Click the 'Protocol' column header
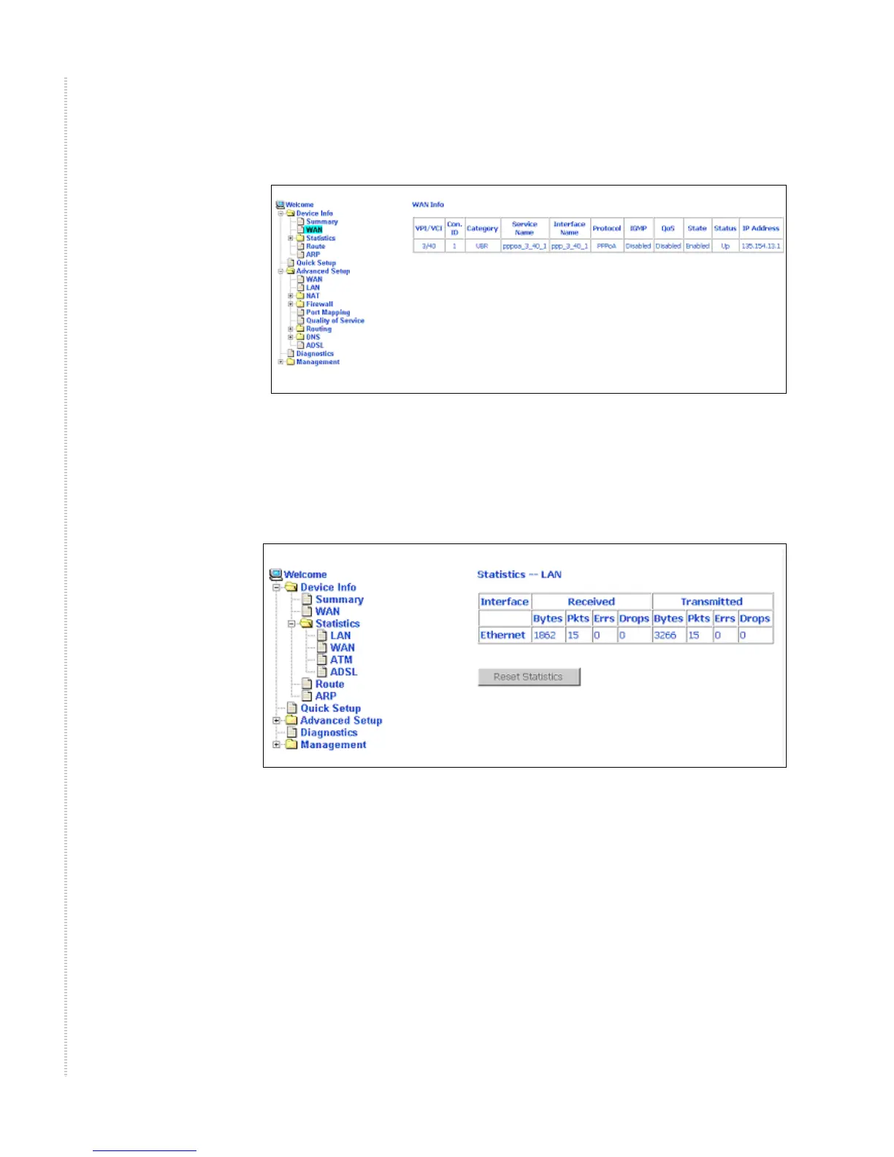894x1157 pixels. [x=607, y=229]
